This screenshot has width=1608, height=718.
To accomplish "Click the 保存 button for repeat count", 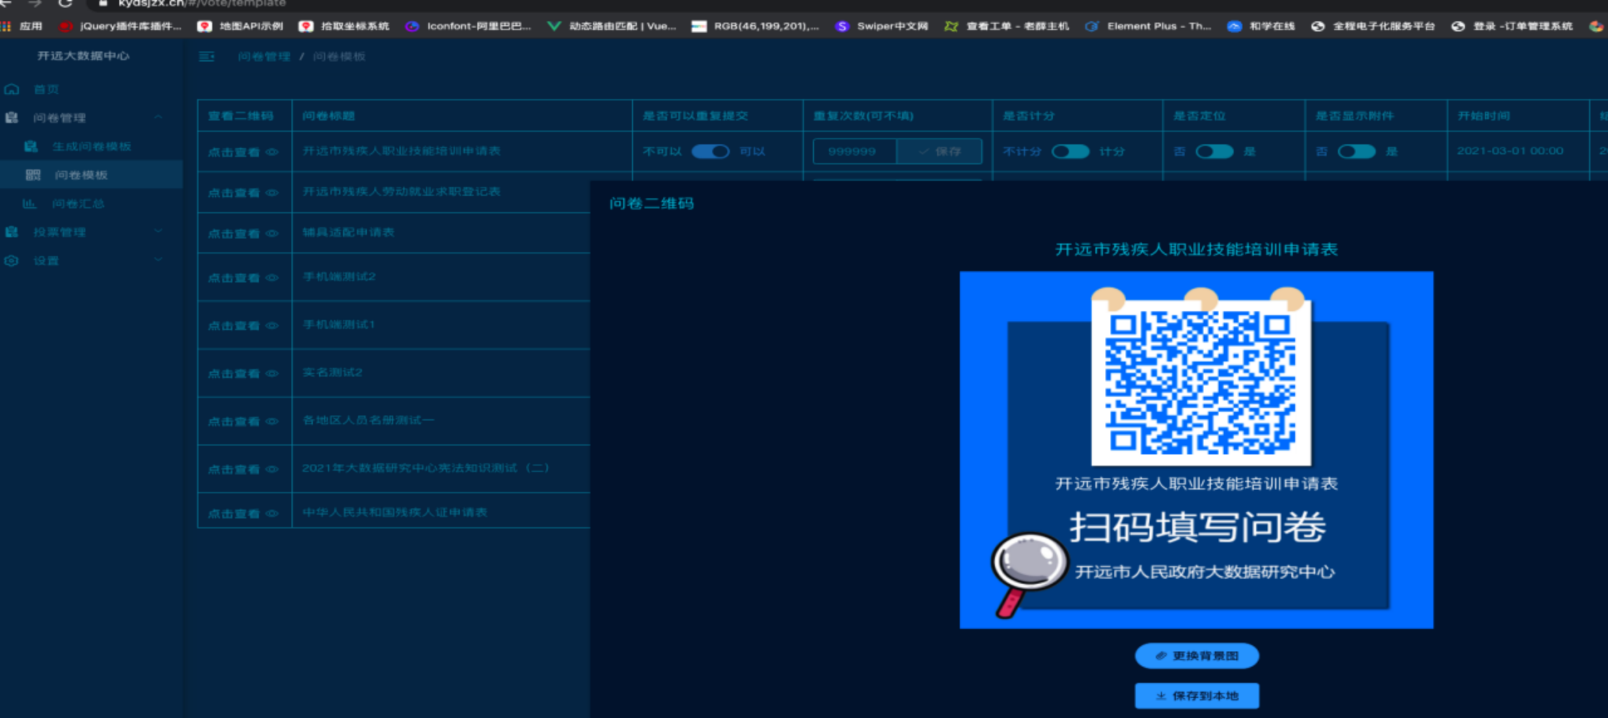I will [939, 151].
